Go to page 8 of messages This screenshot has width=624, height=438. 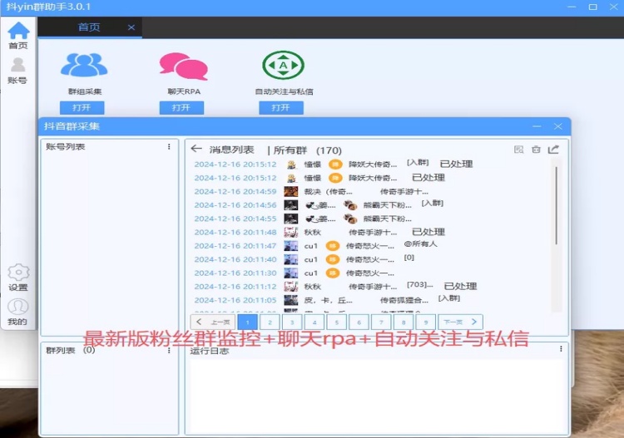[404, 322]
